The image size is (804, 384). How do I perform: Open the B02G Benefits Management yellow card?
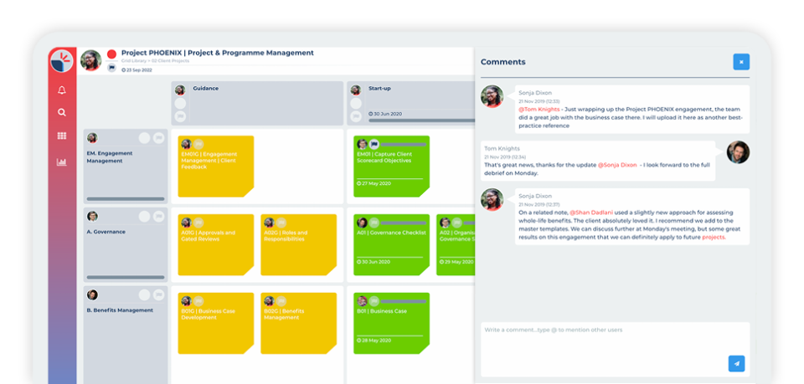click(x=298, y=323)
